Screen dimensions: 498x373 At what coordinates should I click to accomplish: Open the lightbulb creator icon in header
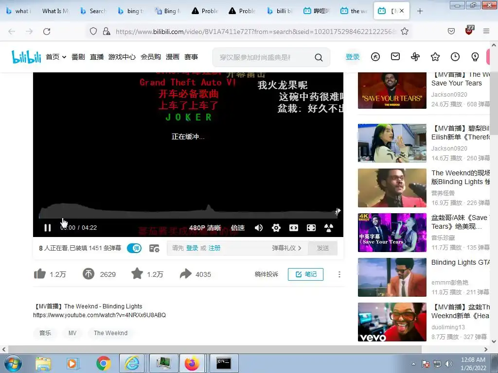click(475, 57)
